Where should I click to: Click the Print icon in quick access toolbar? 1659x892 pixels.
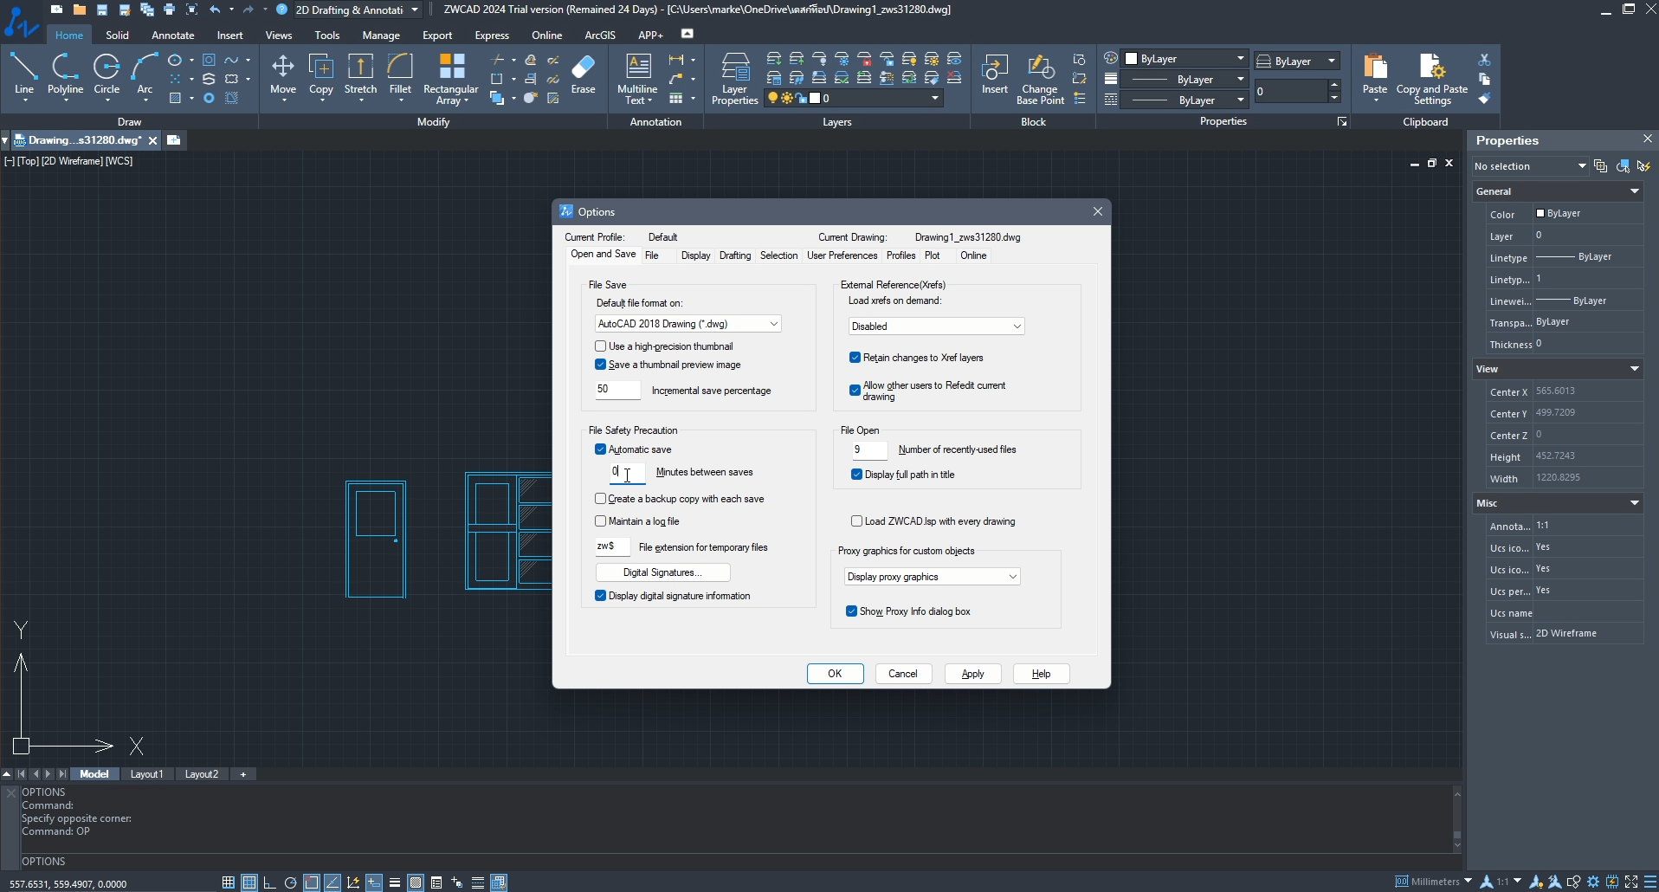(x=170, y=10)
